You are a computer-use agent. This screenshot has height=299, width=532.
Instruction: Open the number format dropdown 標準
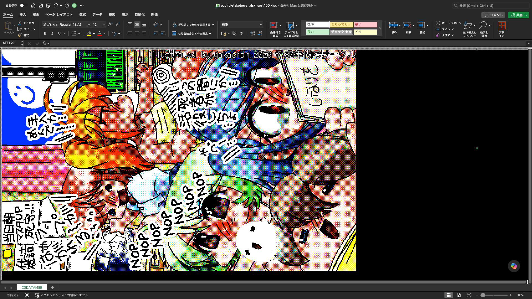pyautogui.click(x=242, y=25)
